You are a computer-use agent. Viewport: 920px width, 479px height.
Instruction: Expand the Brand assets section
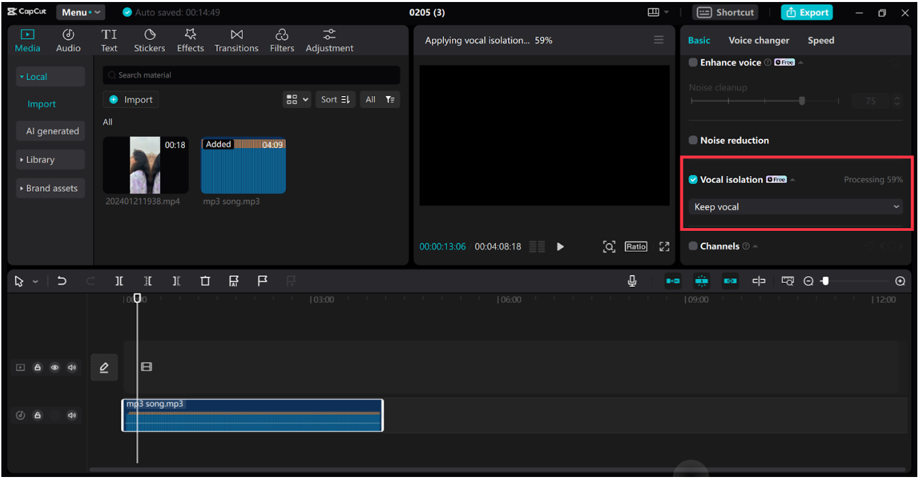[51, 188]
